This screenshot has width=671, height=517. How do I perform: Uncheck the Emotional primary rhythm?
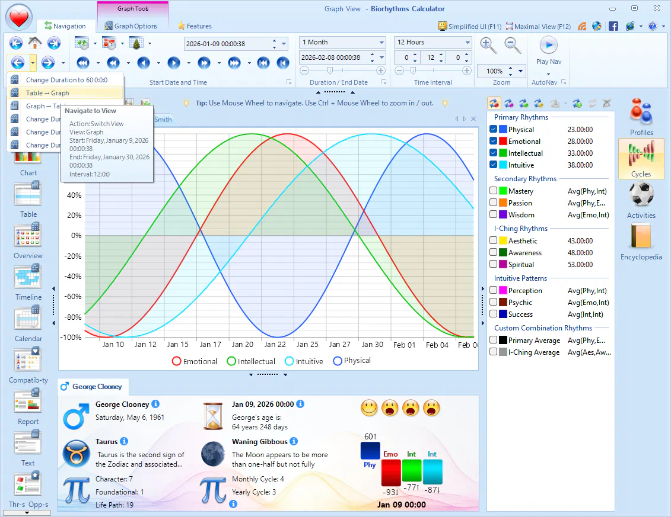(494, 141)
